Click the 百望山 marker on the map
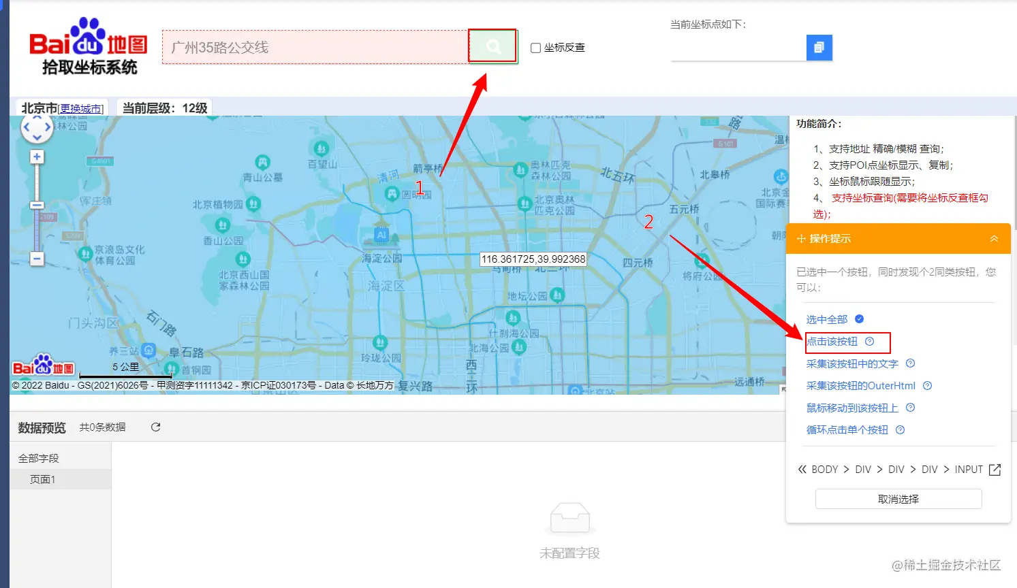 point(321,148)
